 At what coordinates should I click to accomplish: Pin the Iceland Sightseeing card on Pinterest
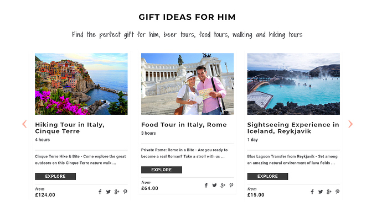[337, 192]
